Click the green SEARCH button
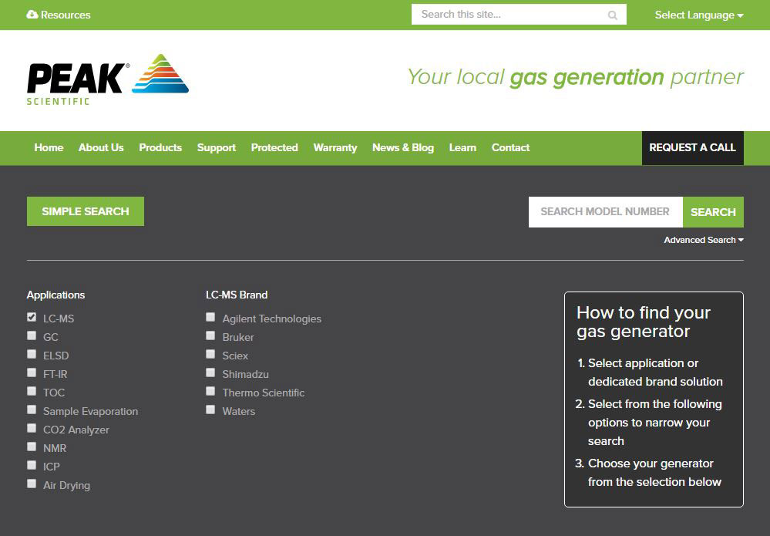770x536 pixels. pos(713,212)
